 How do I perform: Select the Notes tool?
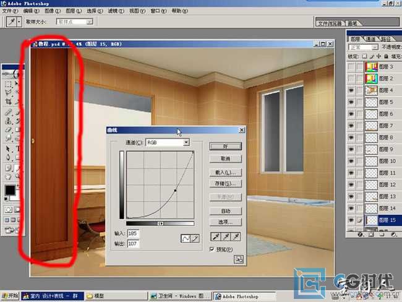tap(8, 168)
